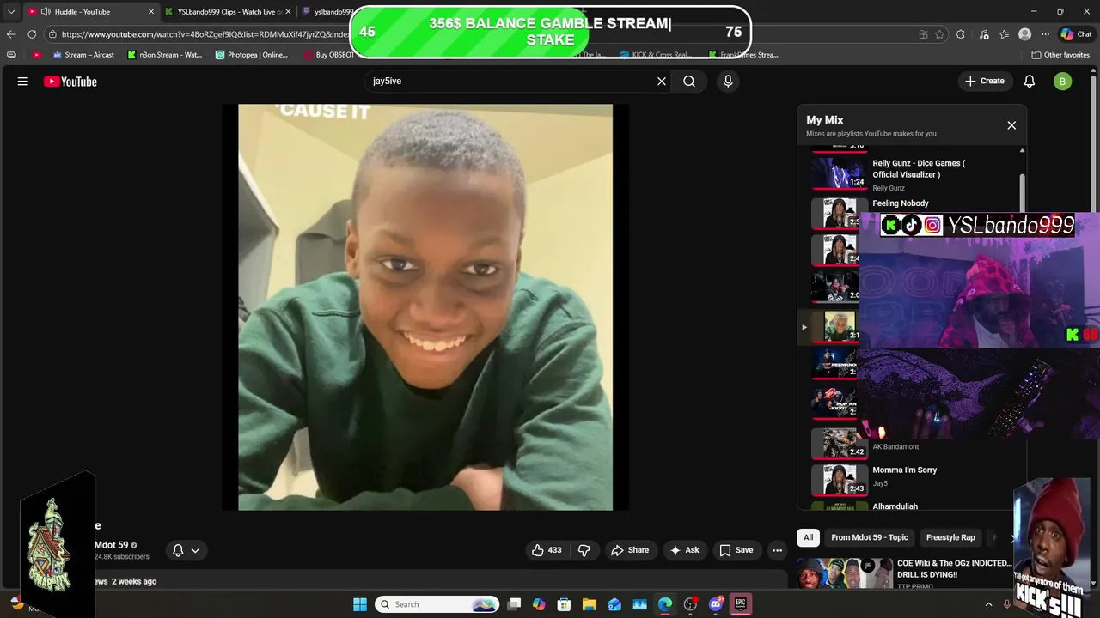Open the Create button
The height and width of the screenshot is (618, 1100).
tap(985, 82)
